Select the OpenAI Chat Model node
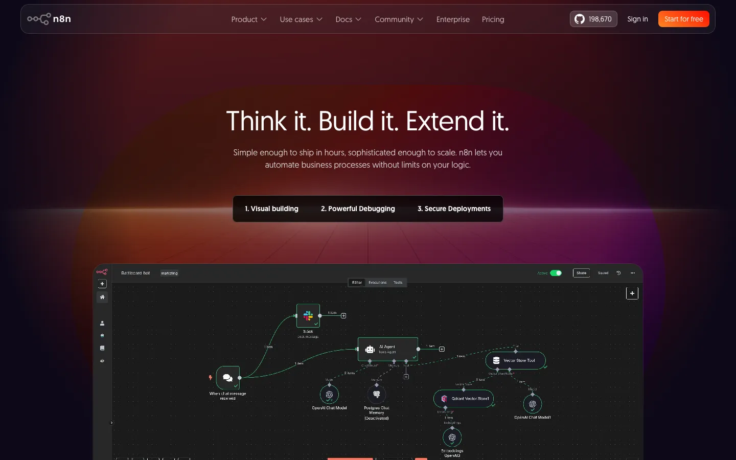Viewport: 736px width, 460px height. tap(329, 395)
